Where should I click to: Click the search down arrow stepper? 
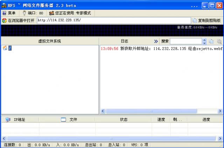[204, 43]
